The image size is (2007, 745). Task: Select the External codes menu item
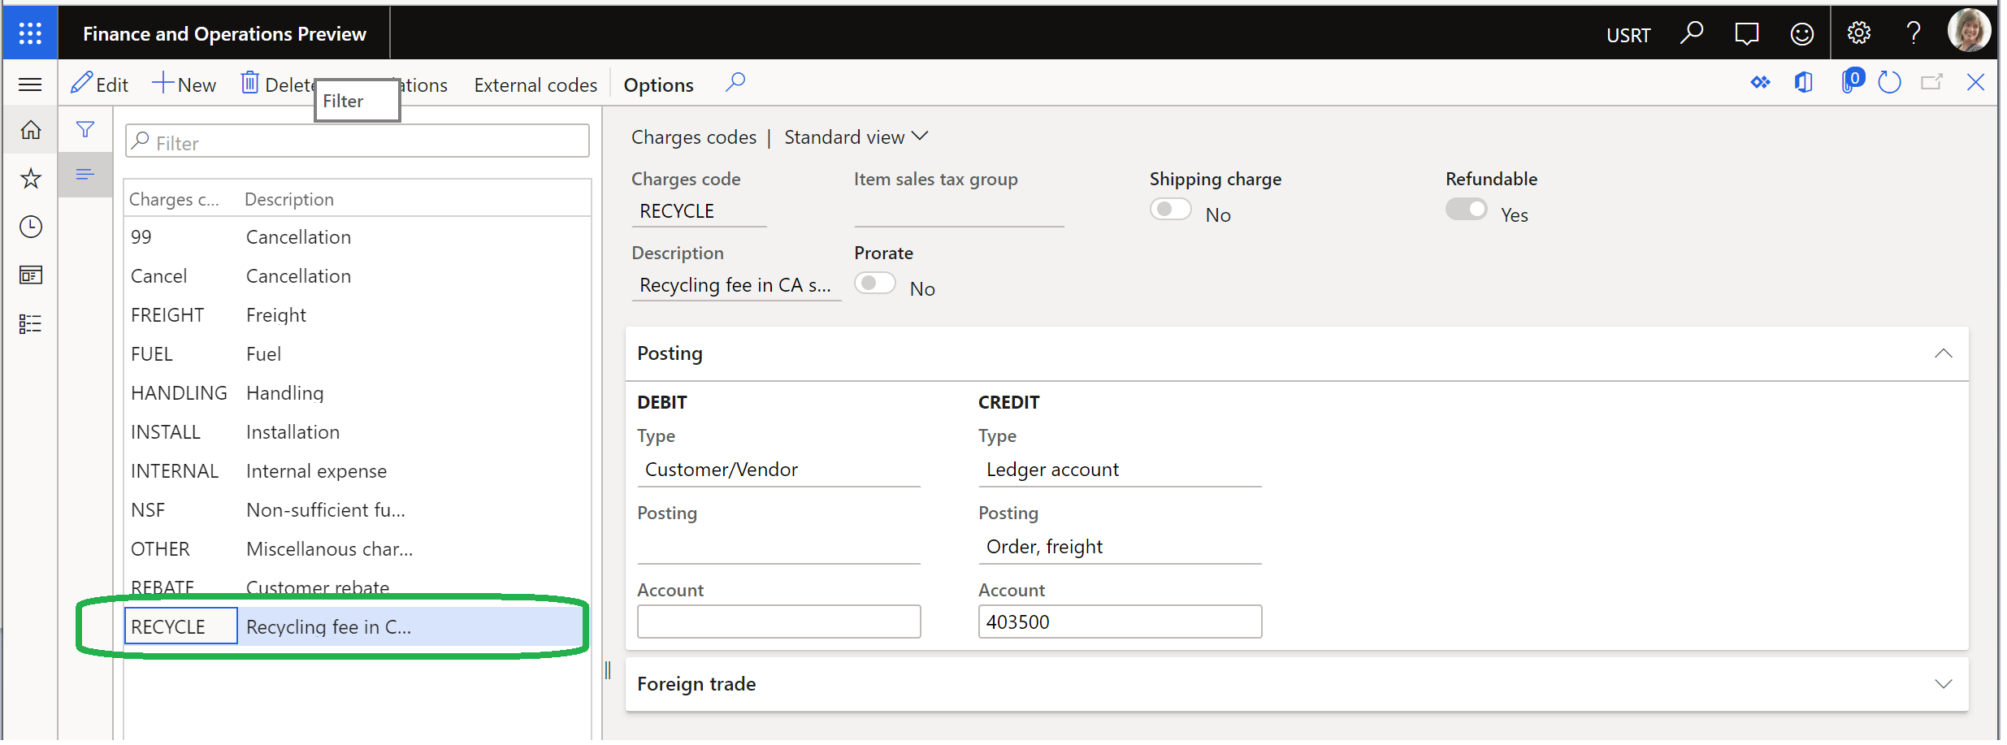(x=535, y=84)
